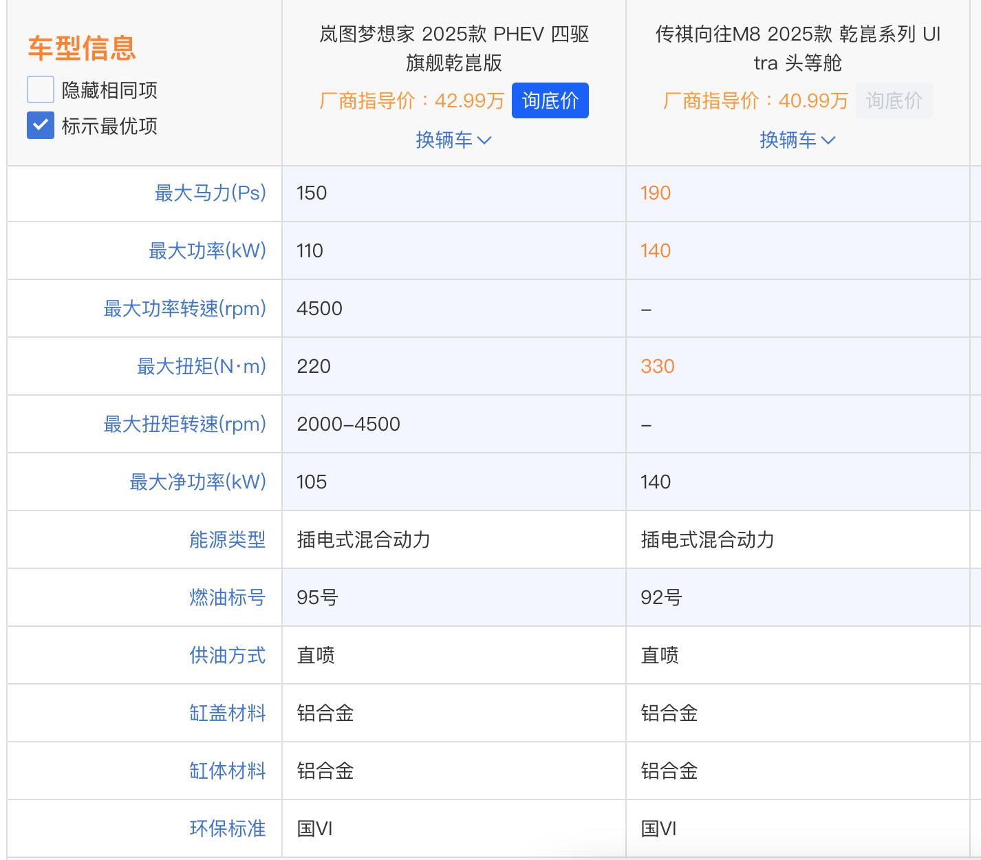Open 换辆车 dropdown under 传祺向往M8
Screen dimensions: 981x860
click(798, 140)
